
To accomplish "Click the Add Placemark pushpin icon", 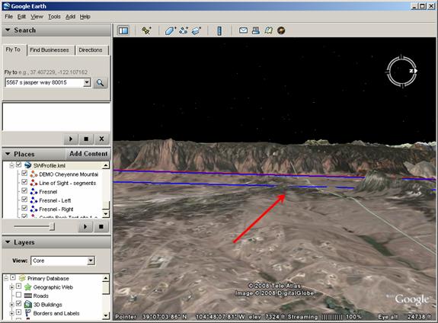I will (146, 30).
